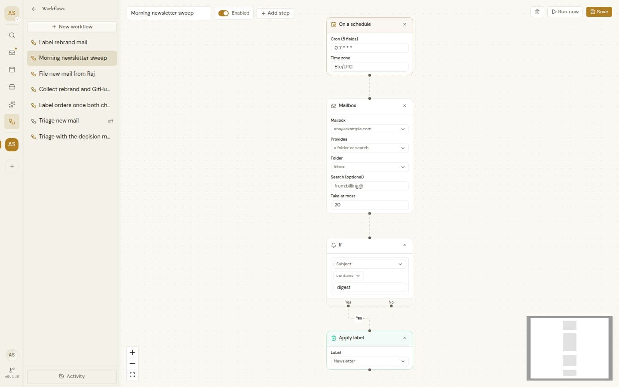Click the Add step button
The width and height of the screenshot is (619, 387).
pos(275,13)
